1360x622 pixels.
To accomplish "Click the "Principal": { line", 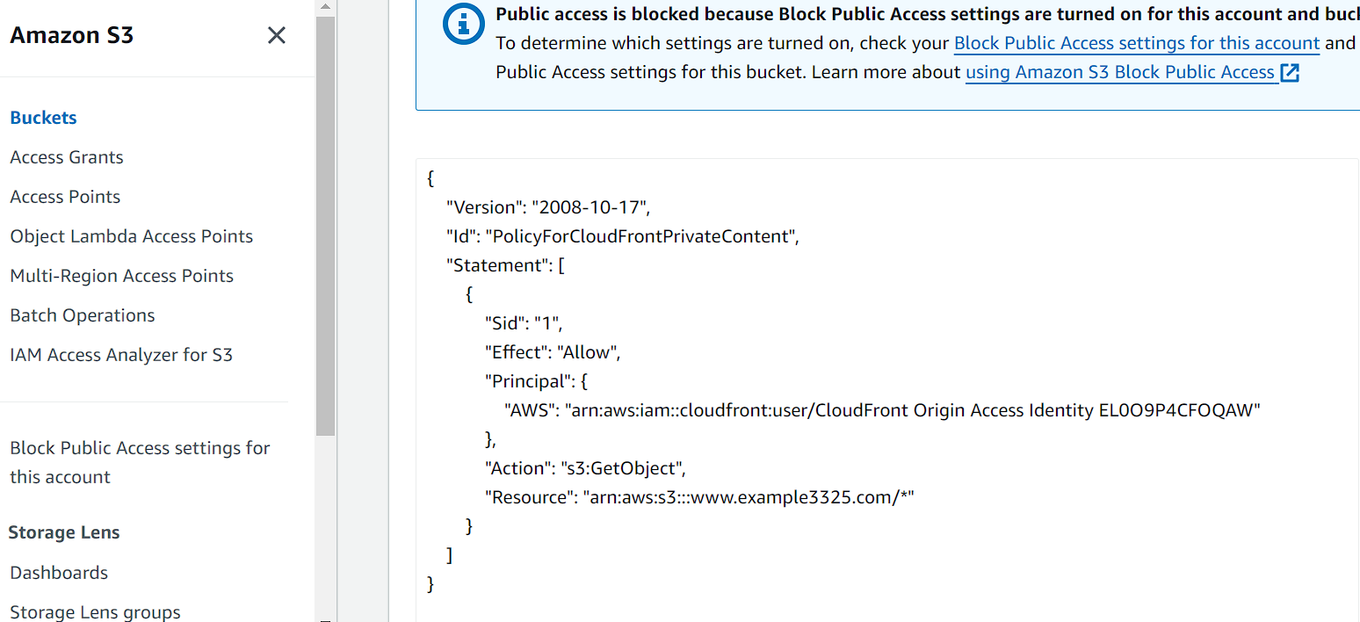I will click(536, 381).
